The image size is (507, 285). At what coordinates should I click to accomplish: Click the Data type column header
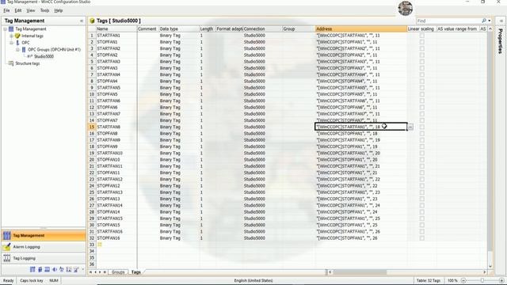[x=179, y=28]
